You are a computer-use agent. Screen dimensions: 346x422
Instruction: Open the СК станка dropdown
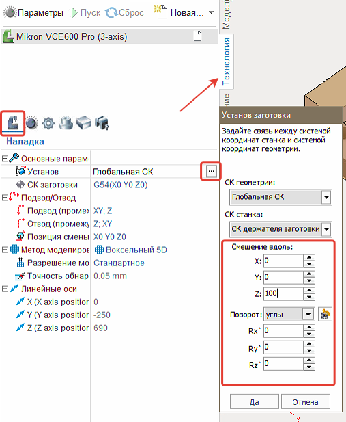[326, 229]
